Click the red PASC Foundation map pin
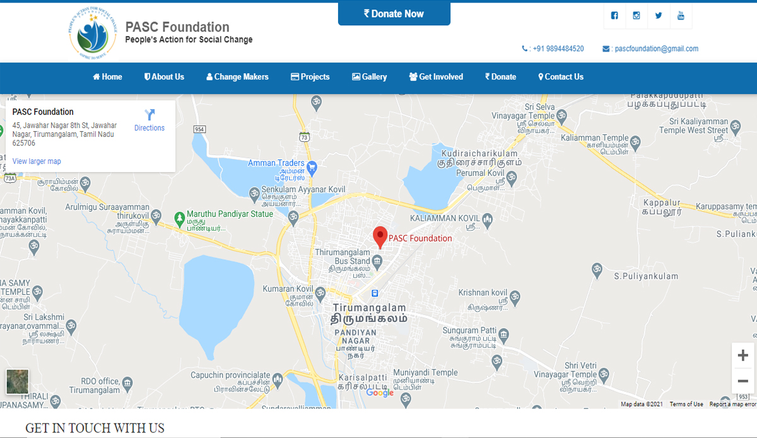Viewport: 757px width, 438px height. [x=380, y=237]
